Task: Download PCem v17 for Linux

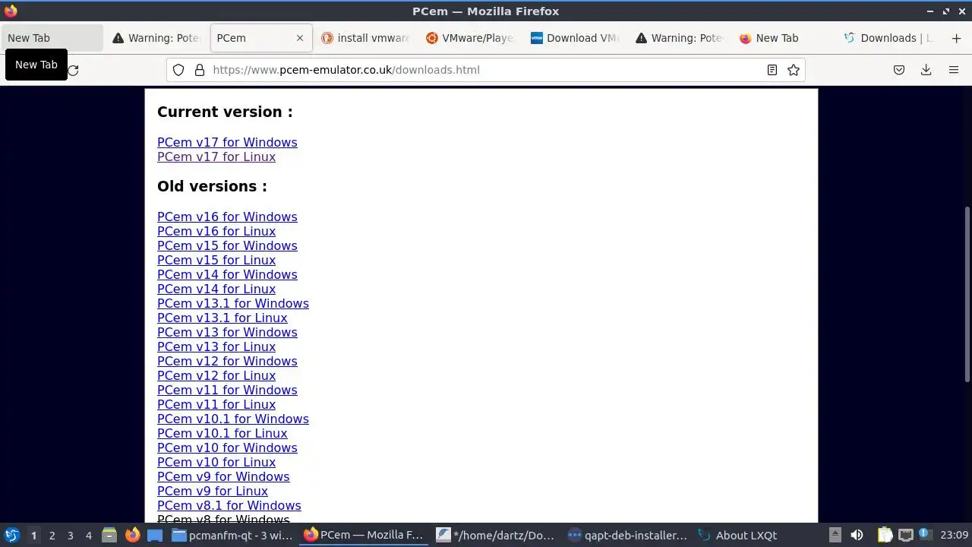Action: point(216,157)
